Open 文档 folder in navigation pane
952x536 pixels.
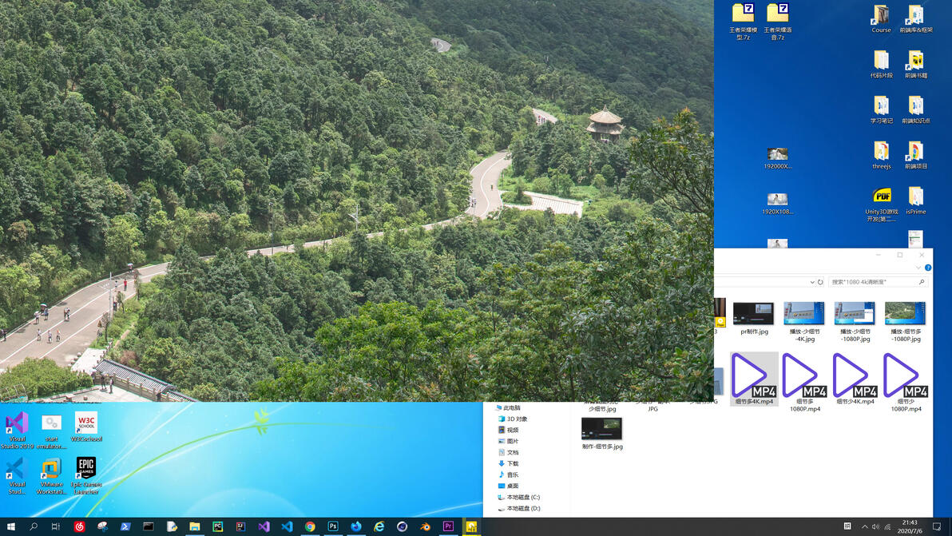[508, 452]
